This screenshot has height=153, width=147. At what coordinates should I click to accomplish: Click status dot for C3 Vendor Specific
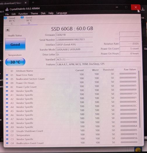7,139
